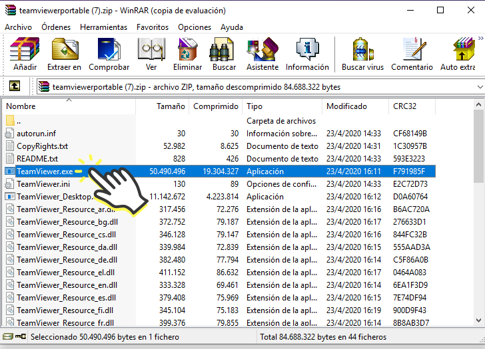Click the 'Carpeta de archivos' type cell
Viewport: 485px width, 349px height.
(281, 120)
